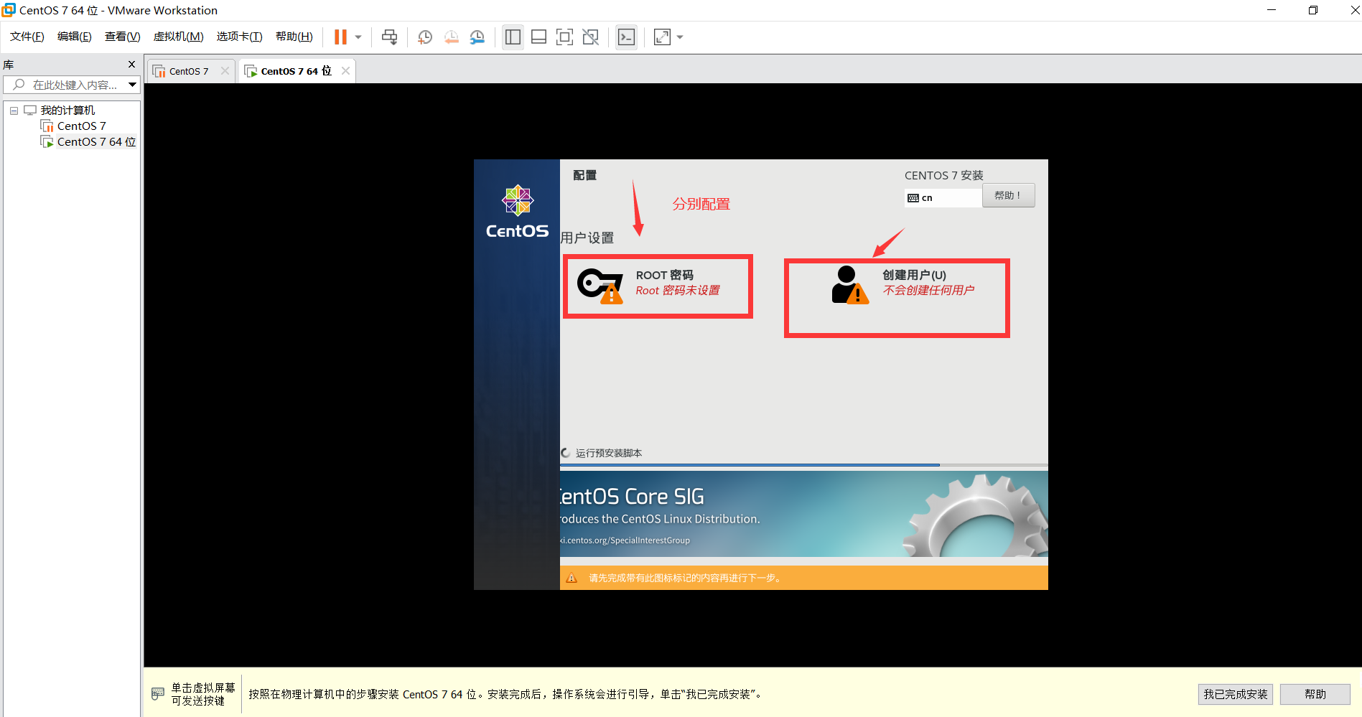Viewport: 1362px width, 717px height.
Task: Toggle the library sidebar view icon
Action: tap(513, 37)
